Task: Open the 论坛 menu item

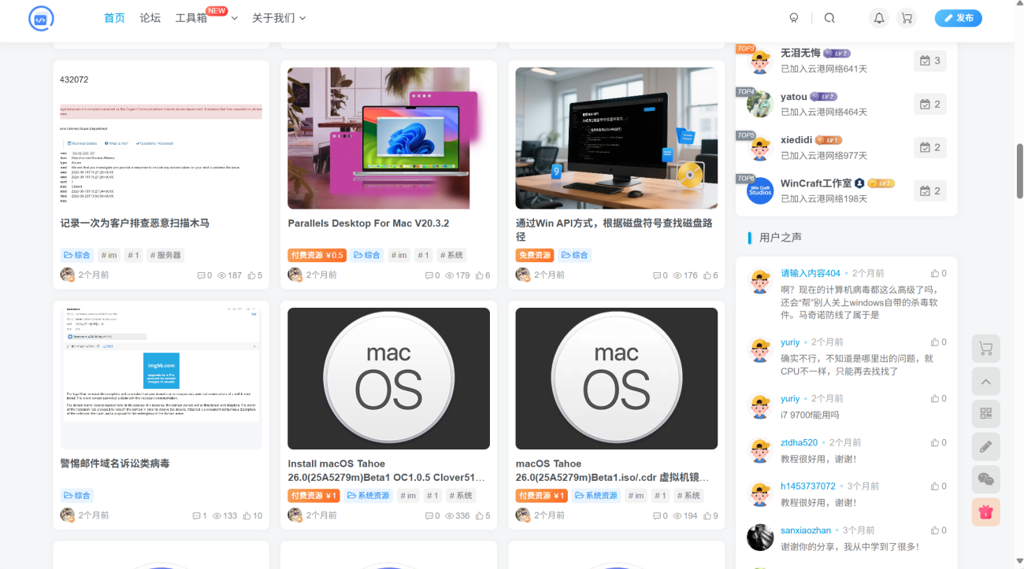Action: (150, 18)
